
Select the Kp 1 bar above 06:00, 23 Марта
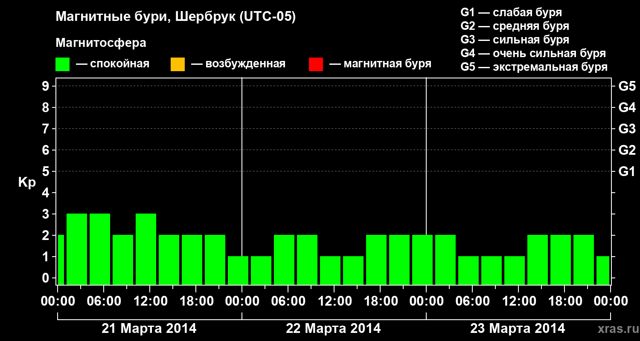point(468,270)
